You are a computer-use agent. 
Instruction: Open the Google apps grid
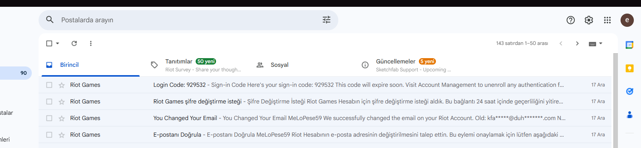607,20
